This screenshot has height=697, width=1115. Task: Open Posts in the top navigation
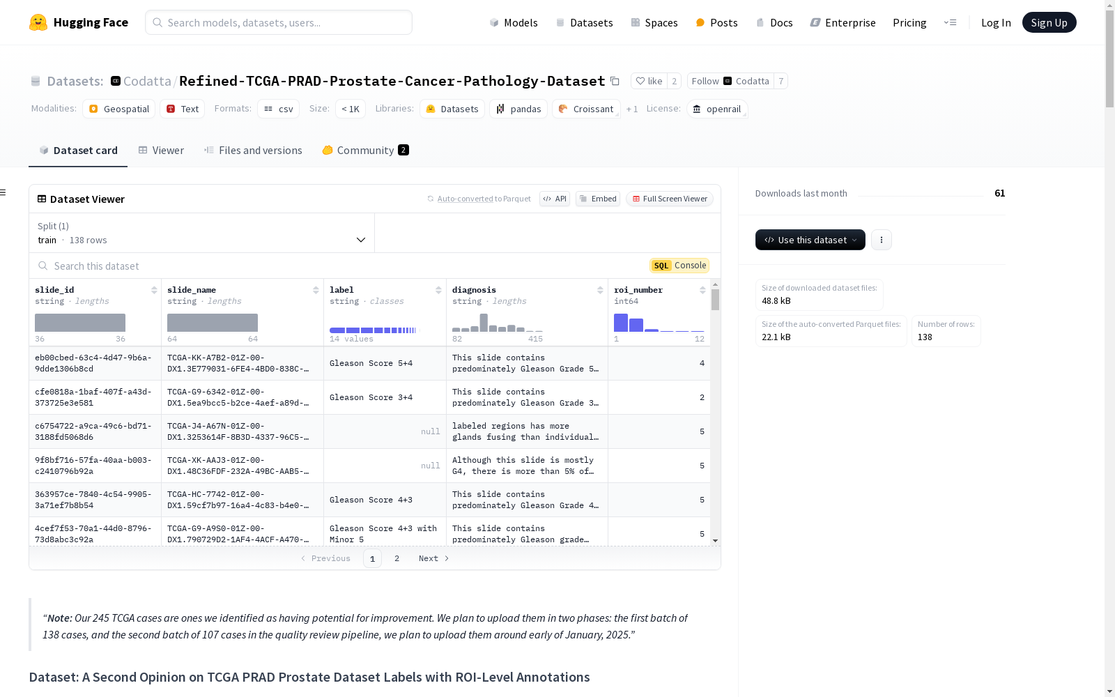pyautogui.click(x=716, y=22)
